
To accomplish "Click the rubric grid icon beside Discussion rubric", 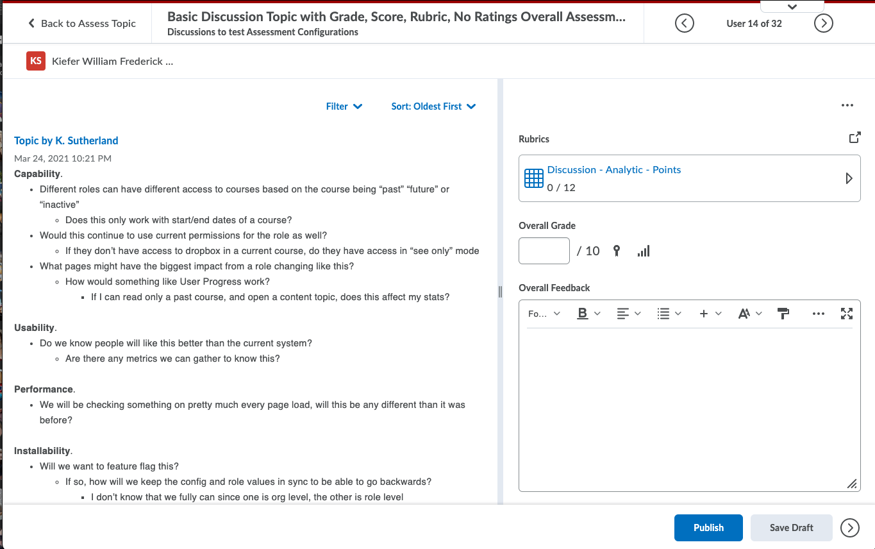I will 533,178.
